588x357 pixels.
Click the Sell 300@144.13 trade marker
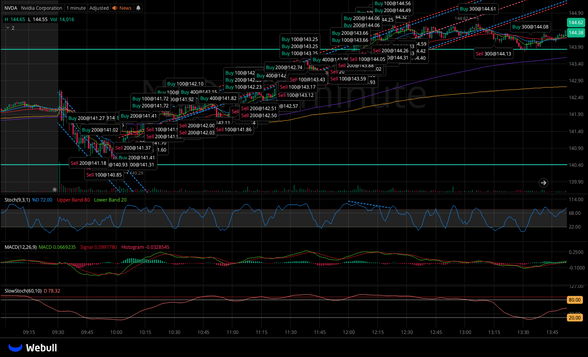coord(494,54)
